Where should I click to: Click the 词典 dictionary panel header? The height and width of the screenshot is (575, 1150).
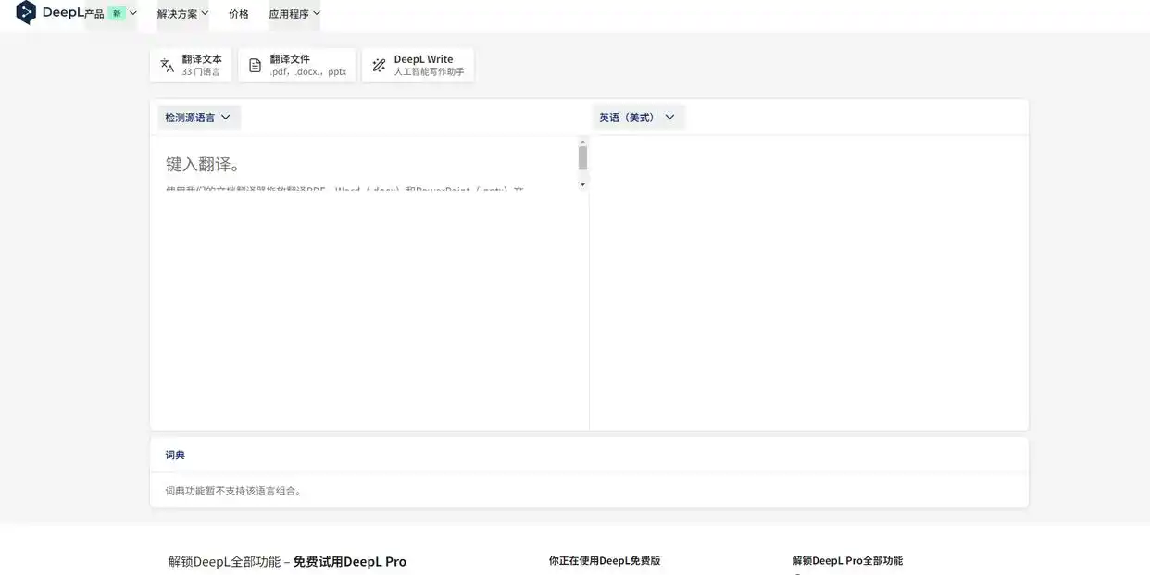point(176,454)
